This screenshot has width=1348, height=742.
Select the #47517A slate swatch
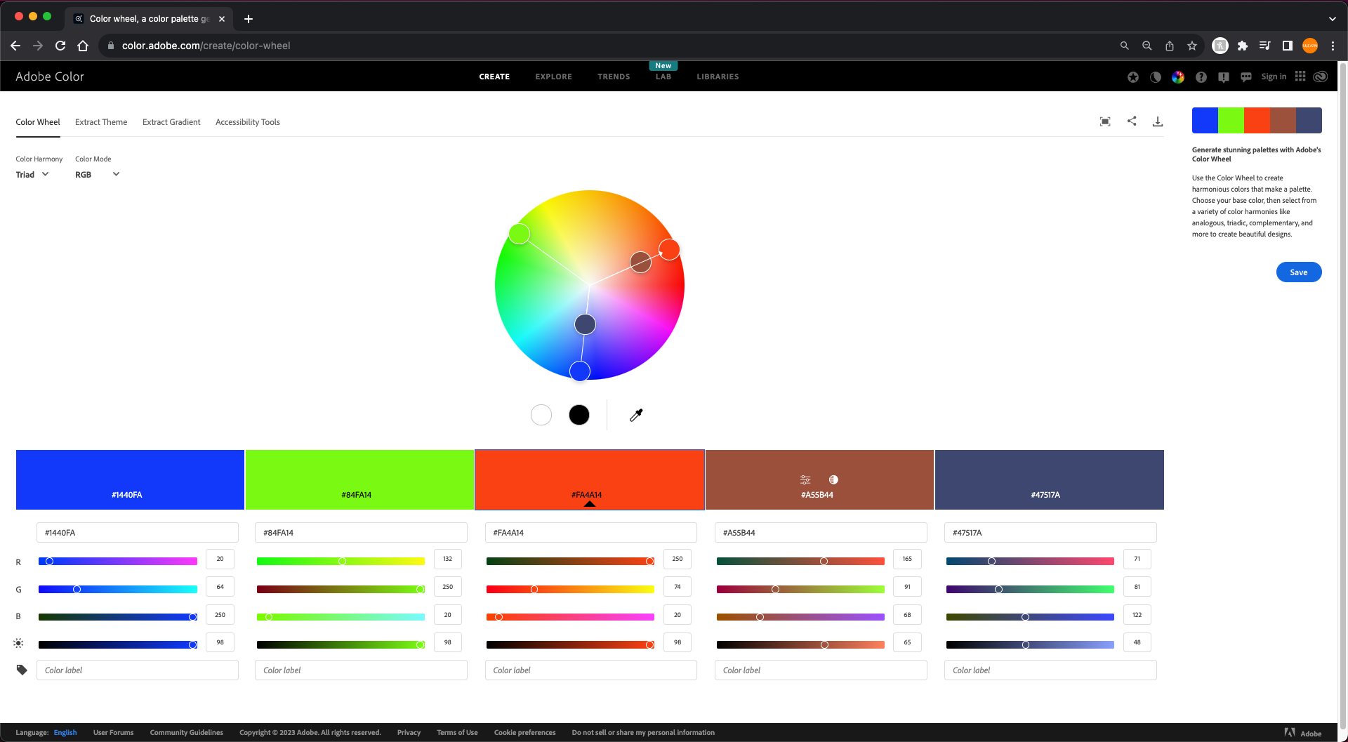pyautogui.click(x=1049, y=479)
